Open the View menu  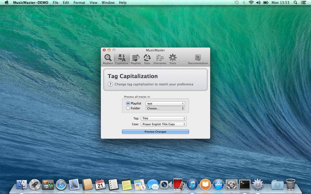[93, 3]
